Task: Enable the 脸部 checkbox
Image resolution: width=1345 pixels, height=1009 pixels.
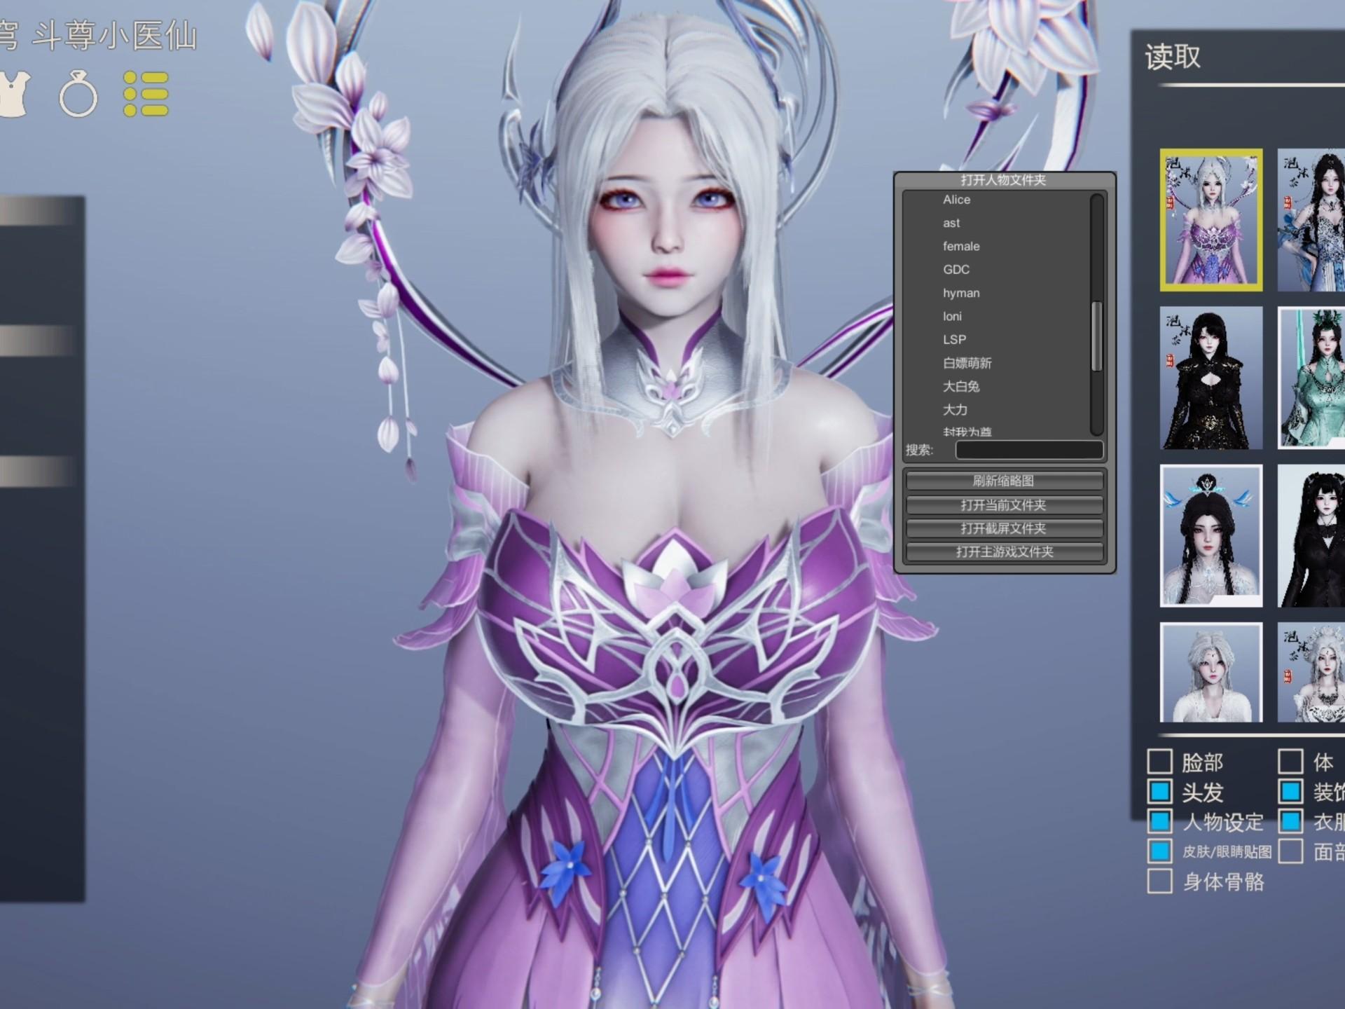Action: 1159,762
